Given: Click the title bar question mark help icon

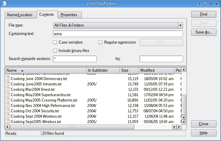Looking at the screenshot, I should click(199, 4).
